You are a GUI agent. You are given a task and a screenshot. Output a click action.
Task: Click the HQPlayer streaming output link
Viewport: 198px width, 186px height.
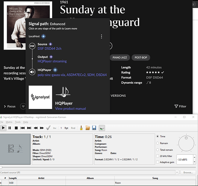pos(52,61)
